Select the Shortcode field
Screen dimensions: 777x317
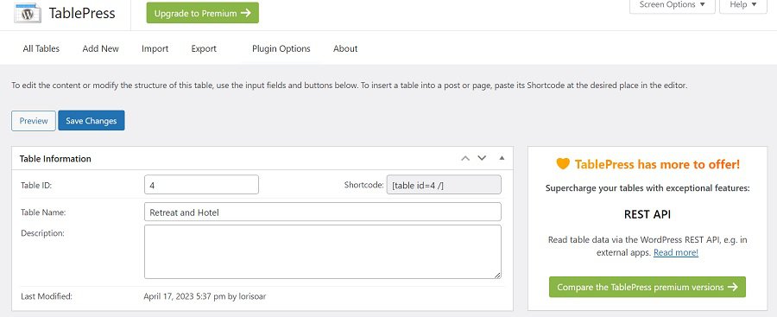tap(444, 185)
